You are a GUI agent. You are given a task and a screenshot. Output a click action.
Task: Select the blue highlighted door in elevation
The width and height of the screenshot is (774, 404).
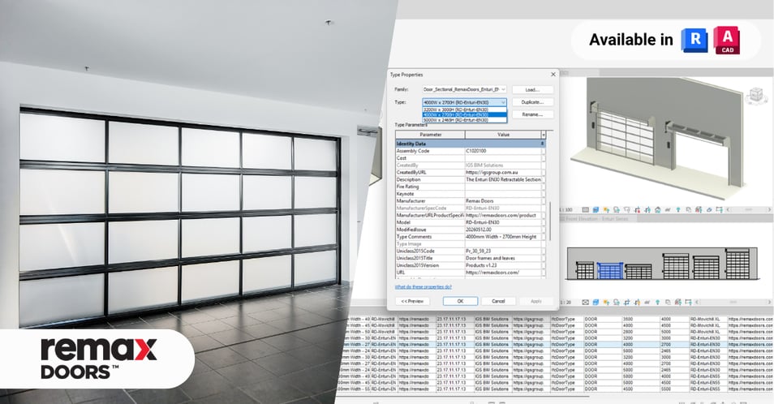click(609, 271)
